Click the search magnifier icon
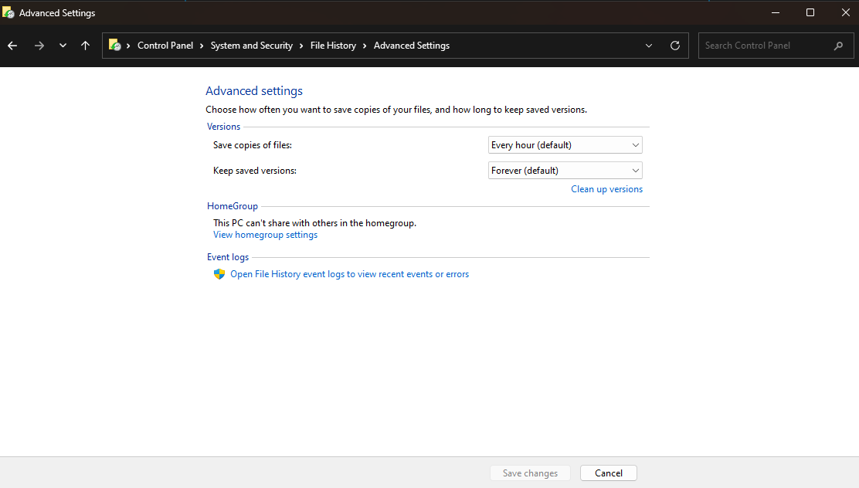 838,46
